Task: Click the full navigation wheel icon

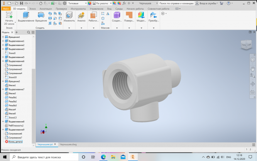Action: (253, 60)
